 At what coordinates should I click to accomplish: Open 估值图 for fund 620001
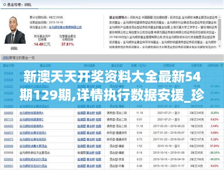coord(81,166)
